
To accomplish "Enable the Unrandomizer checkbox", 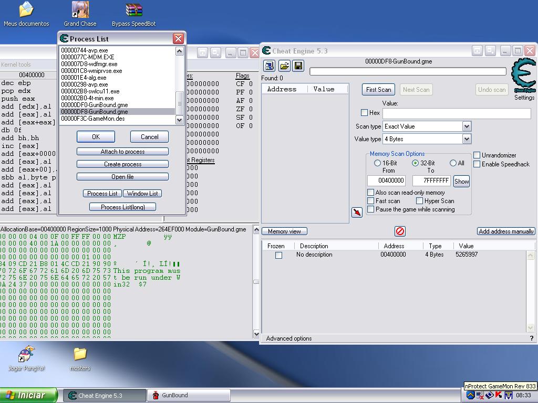I will [x=477, y=155].
